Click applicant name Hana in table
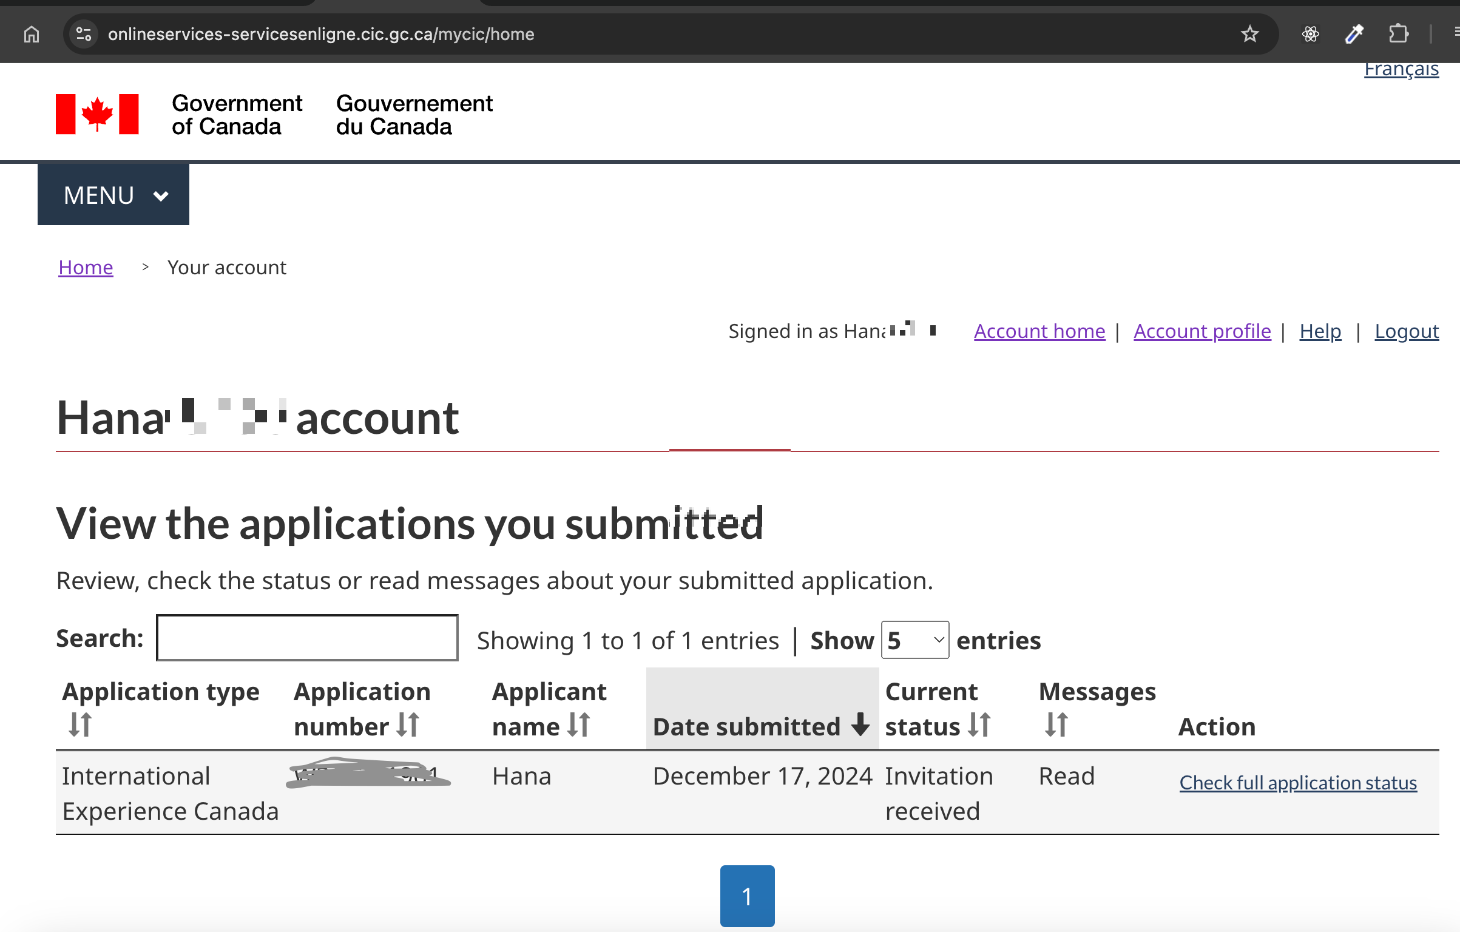1460x932 pixels. 521,776
